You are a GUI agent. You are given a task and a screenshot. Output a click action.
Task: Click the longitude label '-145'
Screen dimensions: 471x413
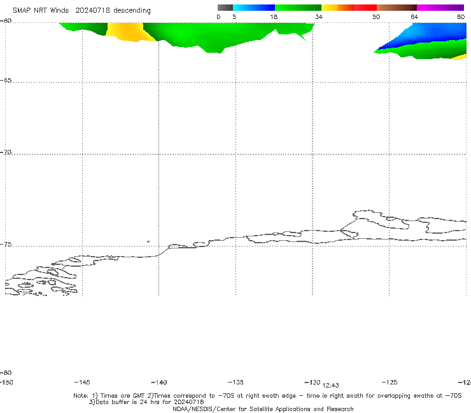(82, 382)
